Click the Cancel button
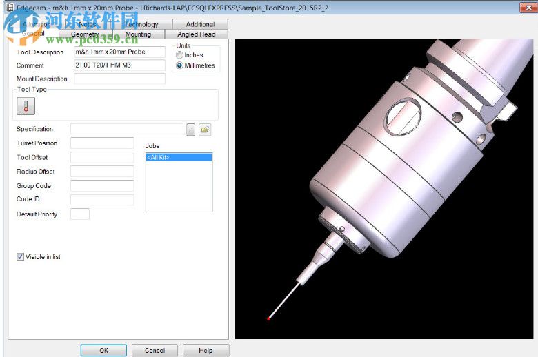Image resolution: width=538 pixels, height=357 pixels. coord(155,351)
